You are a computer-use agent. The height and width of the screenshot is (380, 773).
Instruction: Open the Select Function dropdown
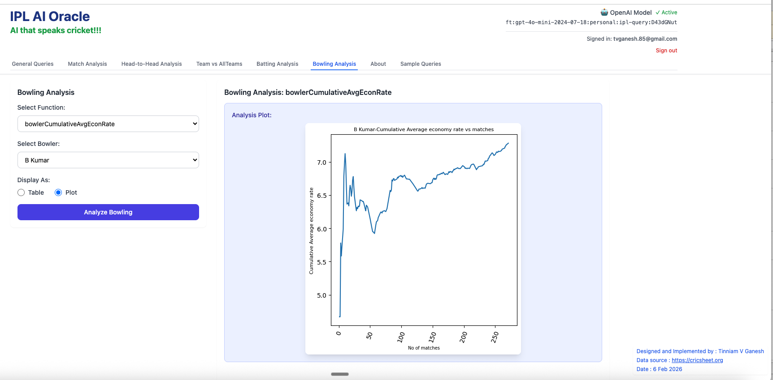click(108, 124)
